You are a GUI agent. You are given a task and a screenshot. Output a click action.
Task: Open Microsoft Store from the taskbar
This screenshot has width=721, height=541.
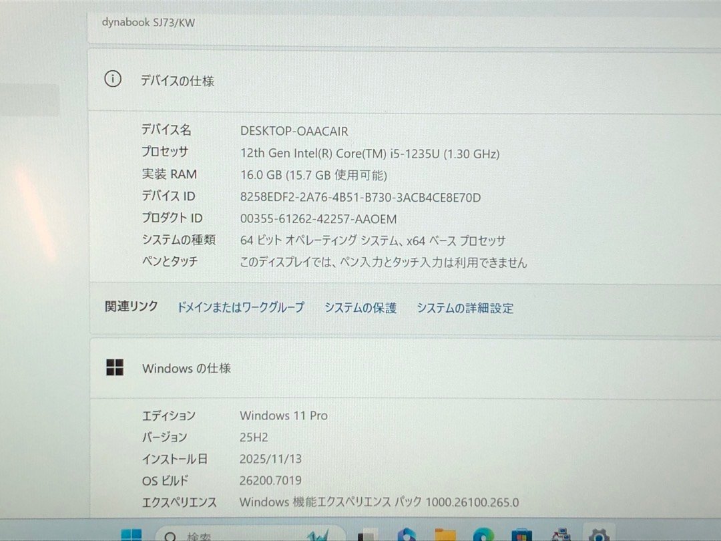click(521, 535)
